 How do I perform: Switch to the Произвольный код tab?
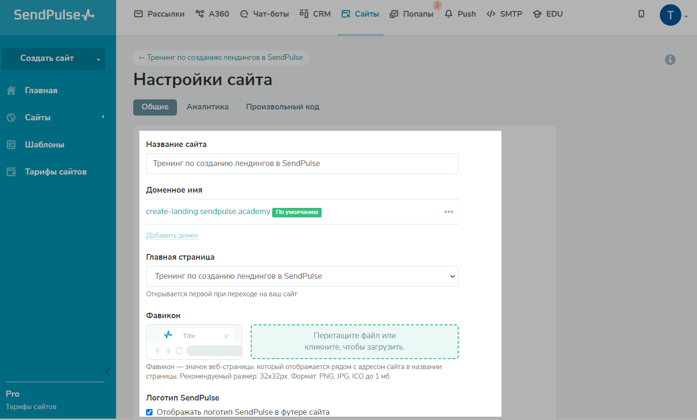pos(282,107)
